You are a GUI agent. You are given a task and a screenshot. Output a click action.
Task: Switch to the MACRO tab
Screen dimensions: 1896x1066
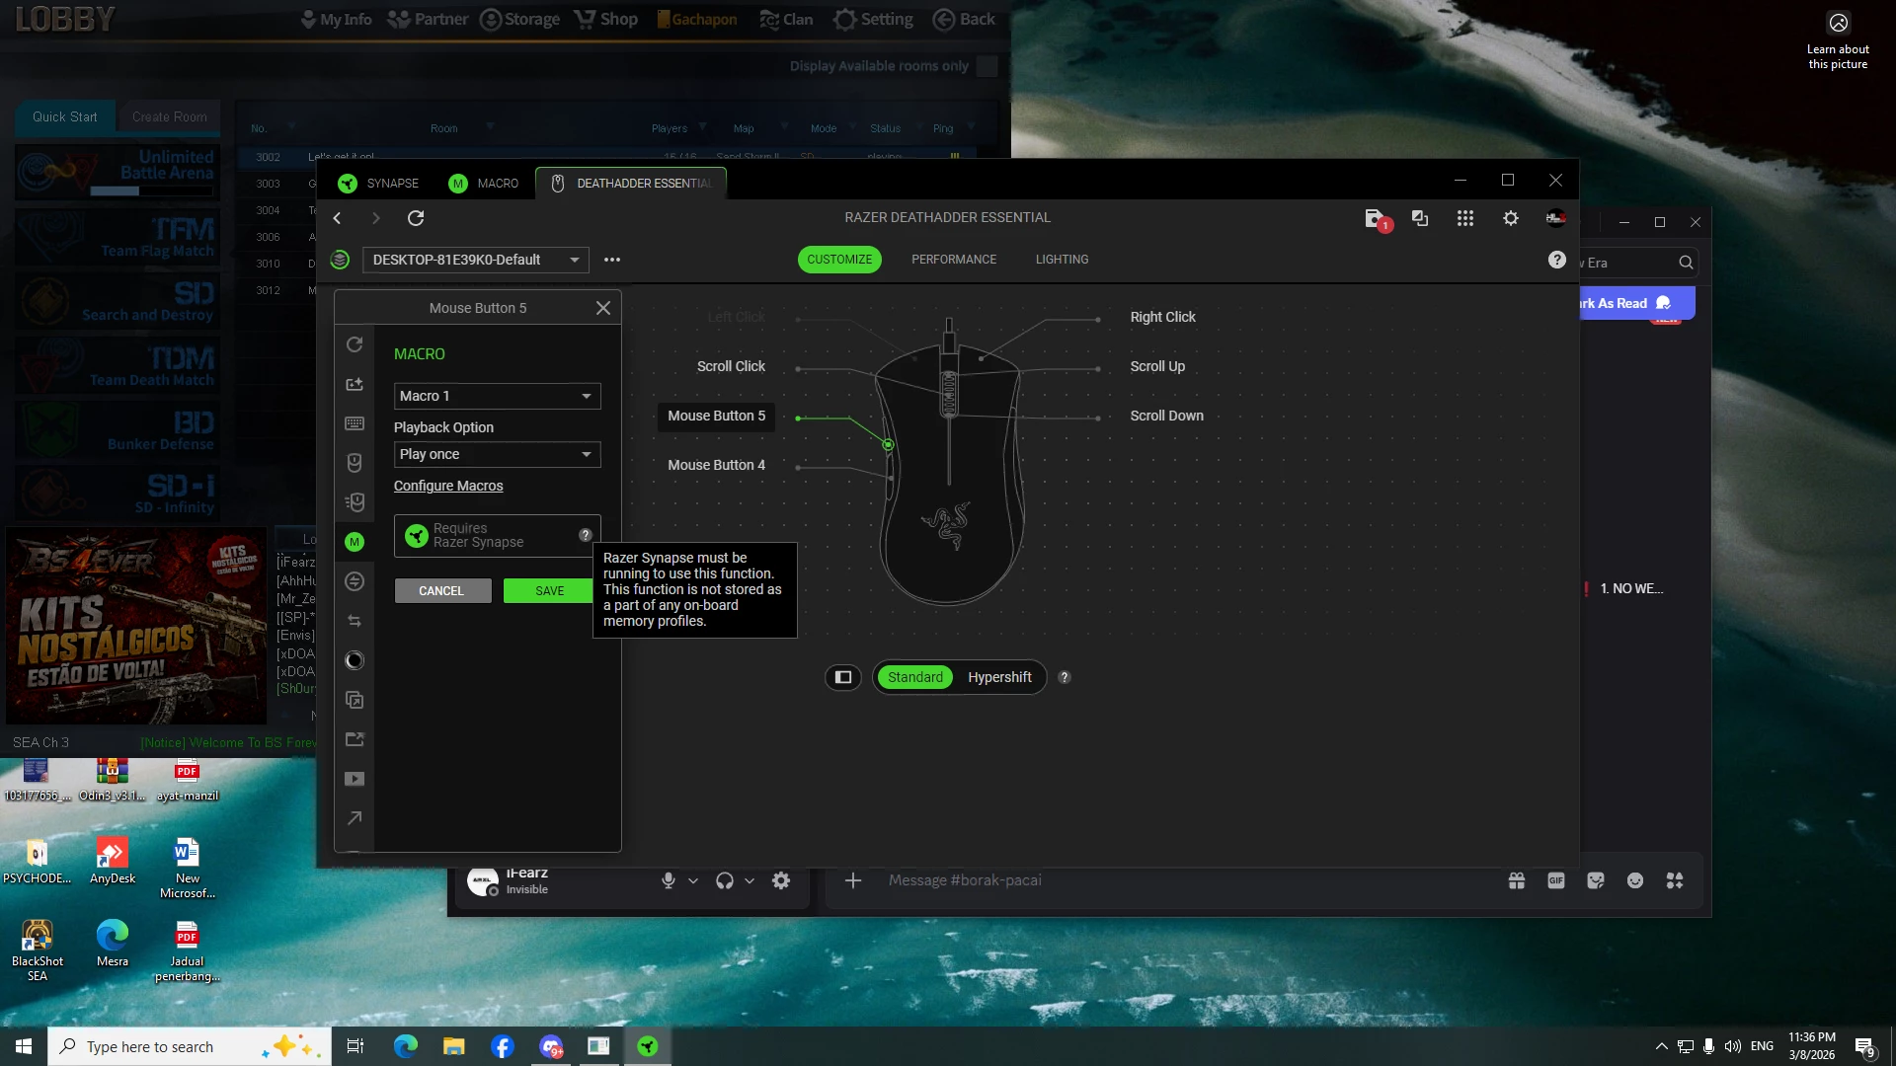484,184
